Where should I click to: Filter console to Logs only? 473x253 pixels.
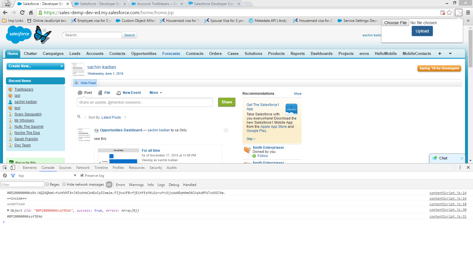point(161,185)
